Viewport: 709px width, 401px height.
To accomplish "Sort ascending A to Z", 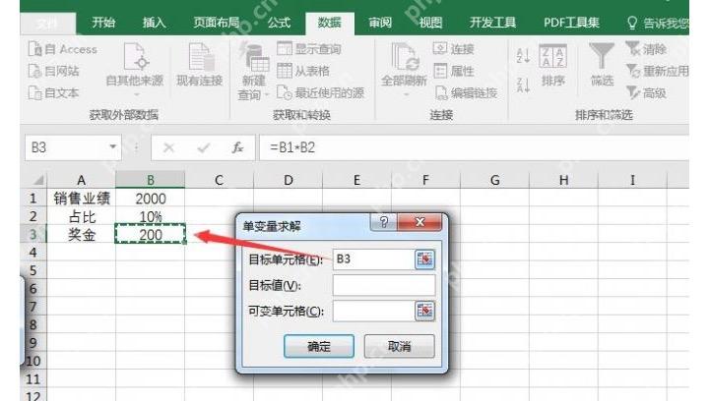I will click(x=523, y=56).
